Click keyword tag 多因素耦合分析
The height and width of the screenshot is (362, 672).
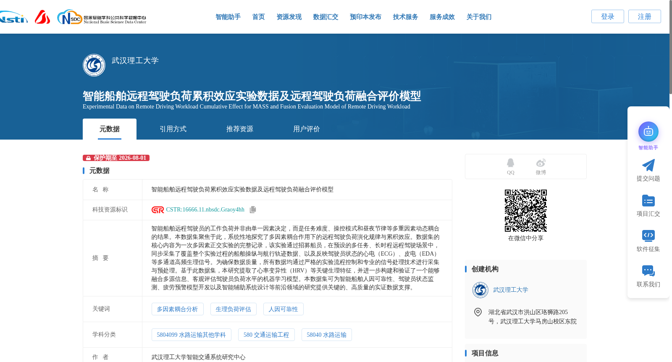click(177, 309)
